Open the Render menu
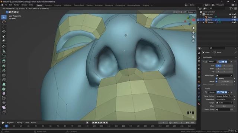The width and height of the screenshot is (238, 133). [x=17, y=5]
